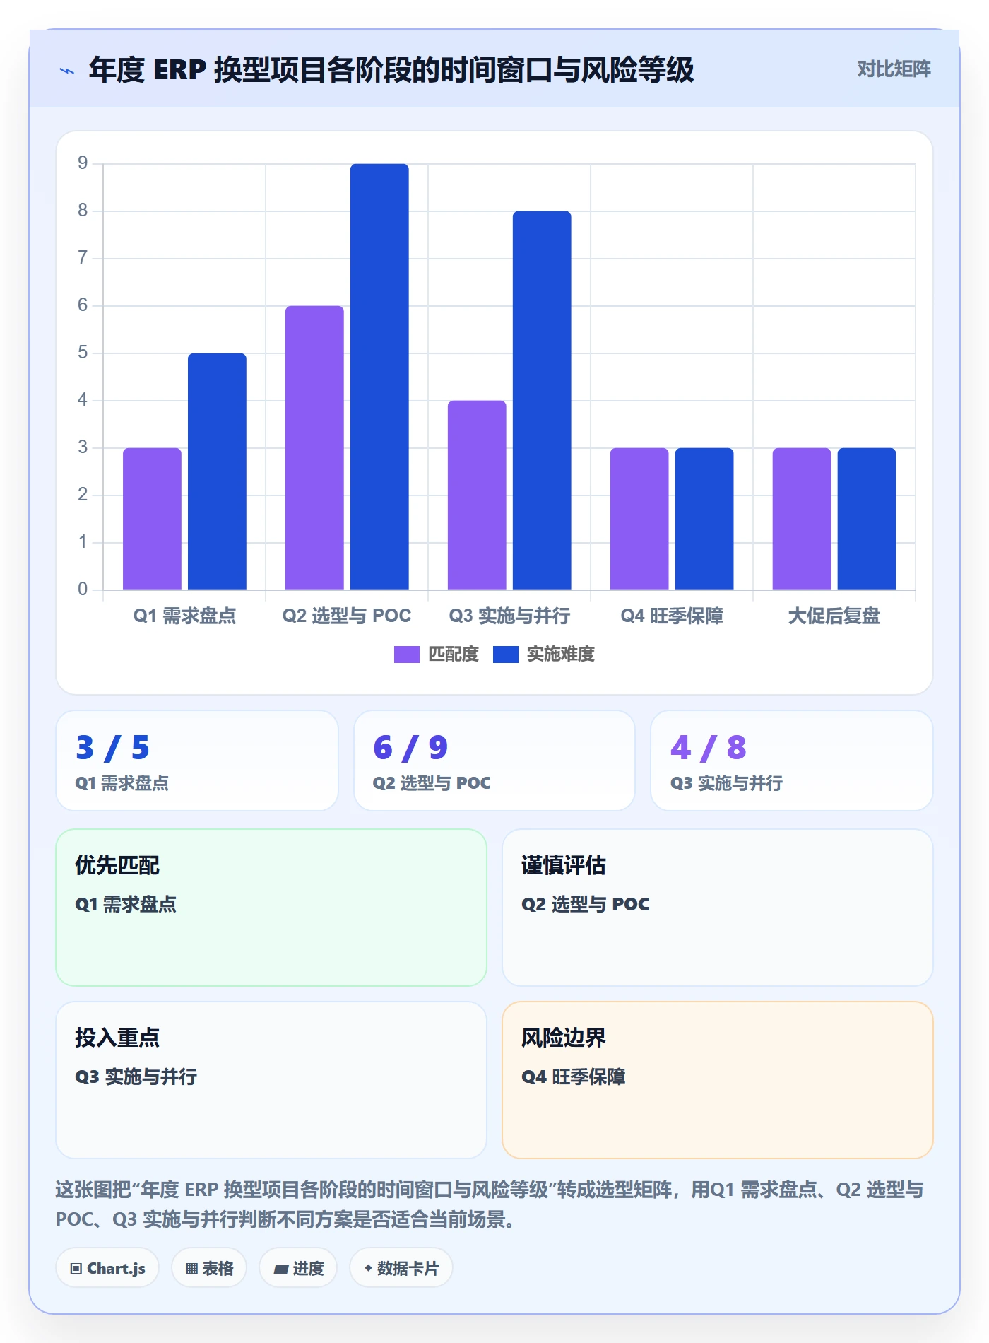
Task: Click the description paragraph starting with 这张图把
Action: (x=490, y=1204)
